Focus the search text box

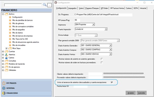(23, 5)
